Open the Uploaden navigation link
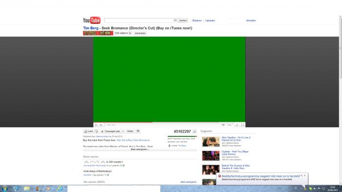Image resolution: width=342 pixels, height=192 pixels. [210, 20]
